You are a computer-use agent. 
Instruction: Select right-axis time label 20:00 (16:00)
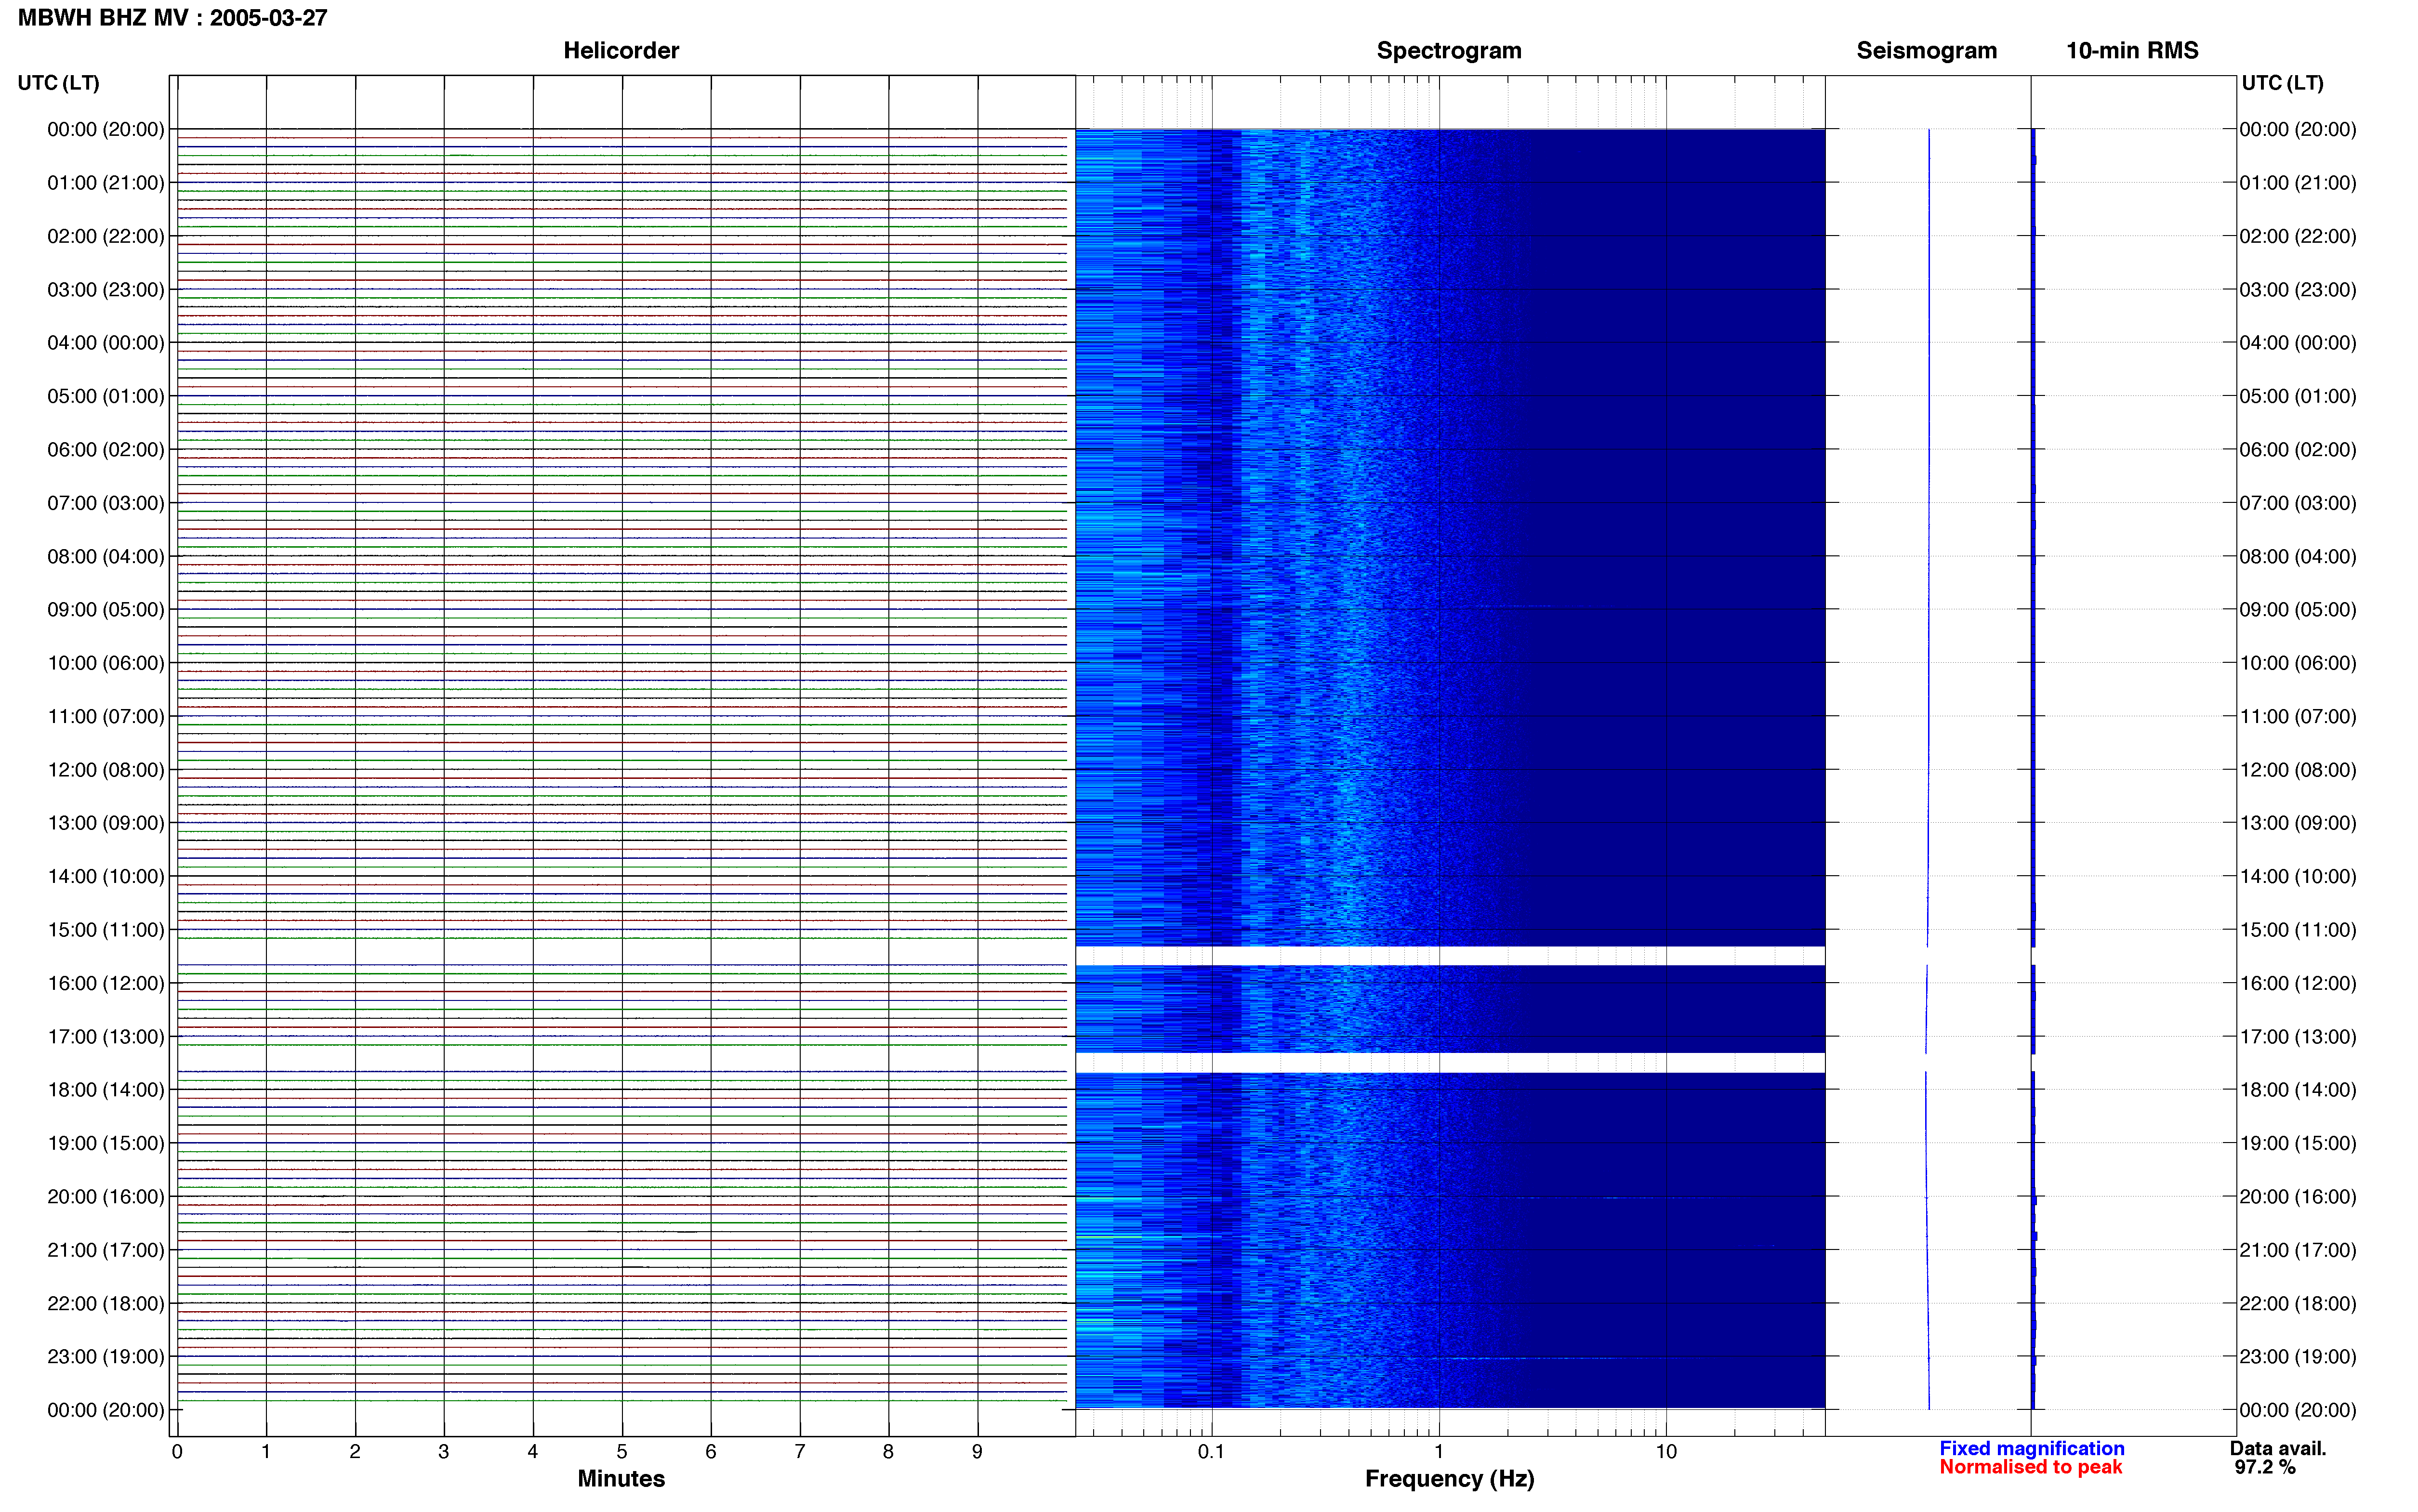pos(2298,1197)
